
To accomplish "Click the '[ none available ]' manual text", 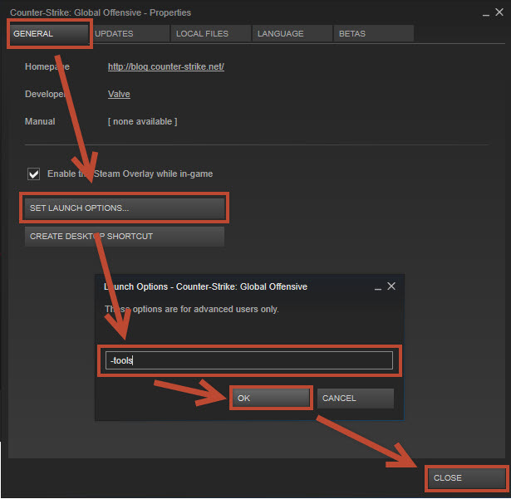I will (x=142, y=121).
